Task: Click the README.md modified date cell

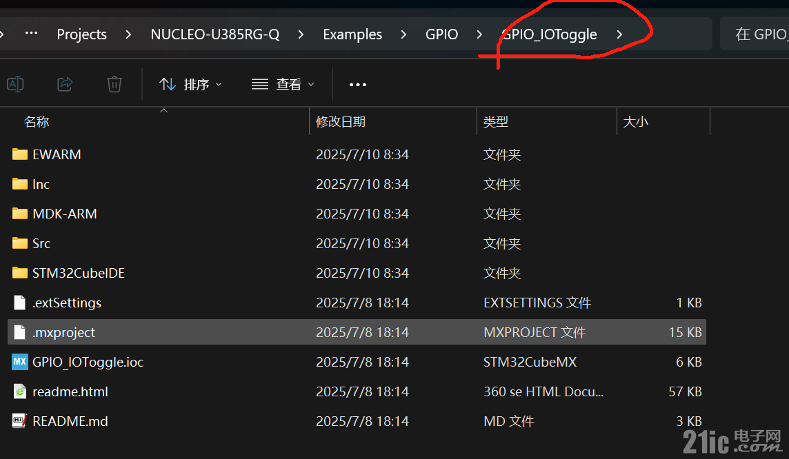Action: click(x=362, y=421)
